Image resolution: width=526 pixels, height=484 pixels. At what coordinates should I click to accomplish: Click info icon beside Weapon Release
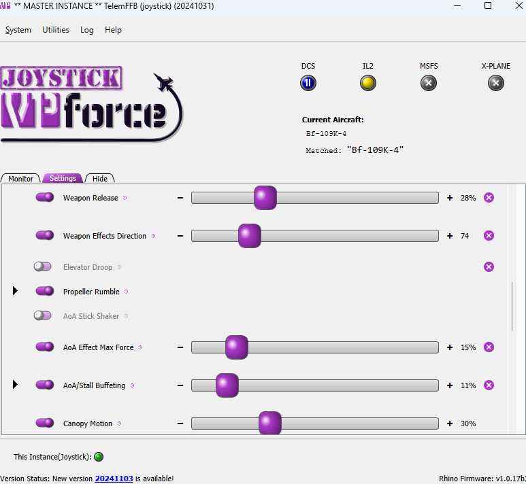125,198
